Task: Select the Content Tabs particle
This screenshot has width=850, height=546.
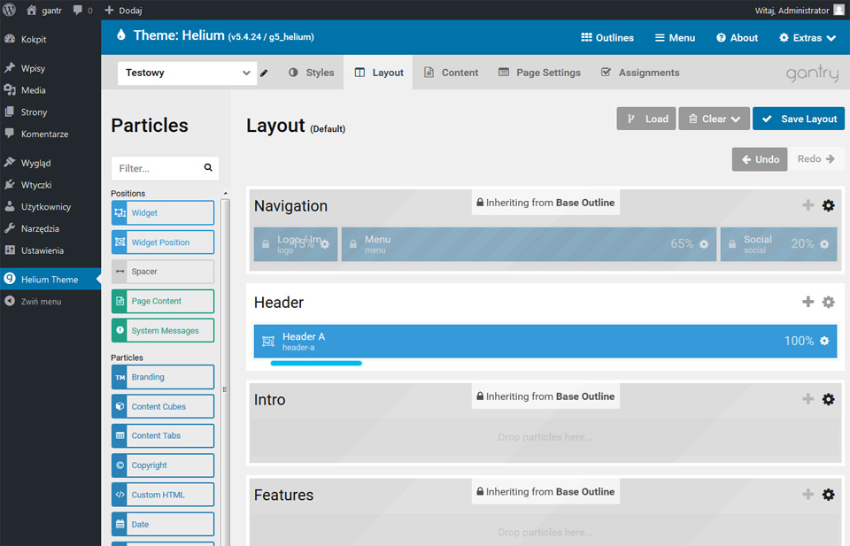Action: (163, 435)
